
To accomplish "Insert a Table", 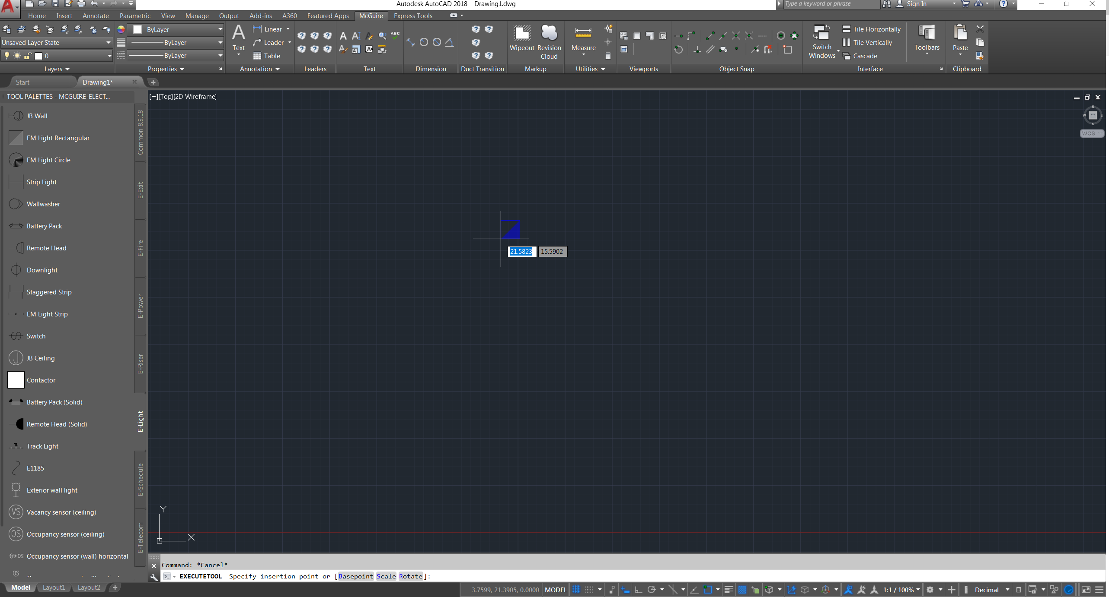I will [x=267, y=56].
